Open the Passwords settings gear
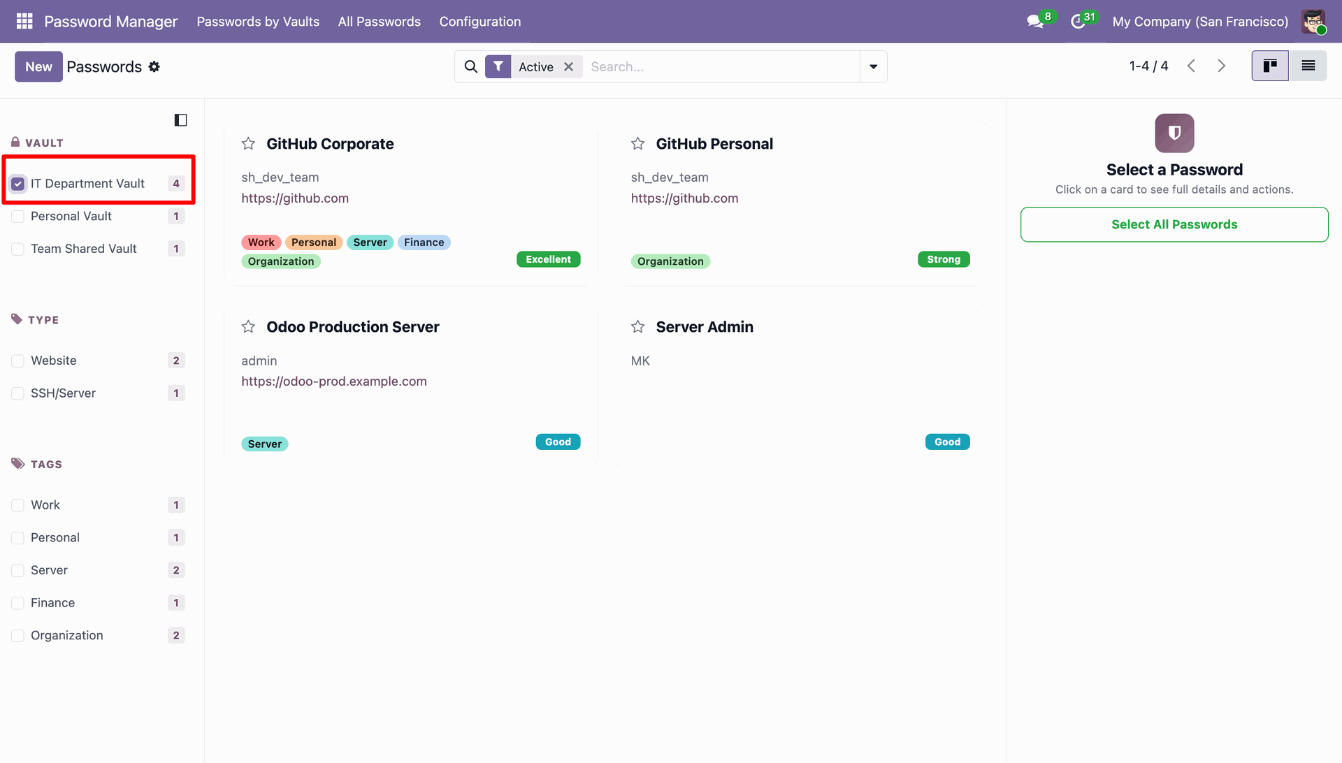This screenshot has width=1342, height=763. (154, 66)
